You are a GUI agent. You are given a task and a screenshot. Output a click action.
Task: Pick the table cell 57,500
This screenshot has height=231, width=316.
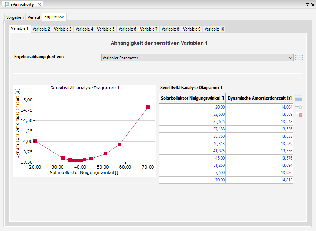coord(193,172)
